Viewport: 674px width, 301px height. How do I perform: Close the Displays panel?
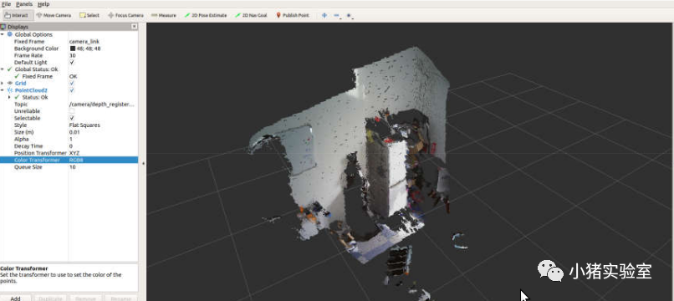(x=134, y=27)
